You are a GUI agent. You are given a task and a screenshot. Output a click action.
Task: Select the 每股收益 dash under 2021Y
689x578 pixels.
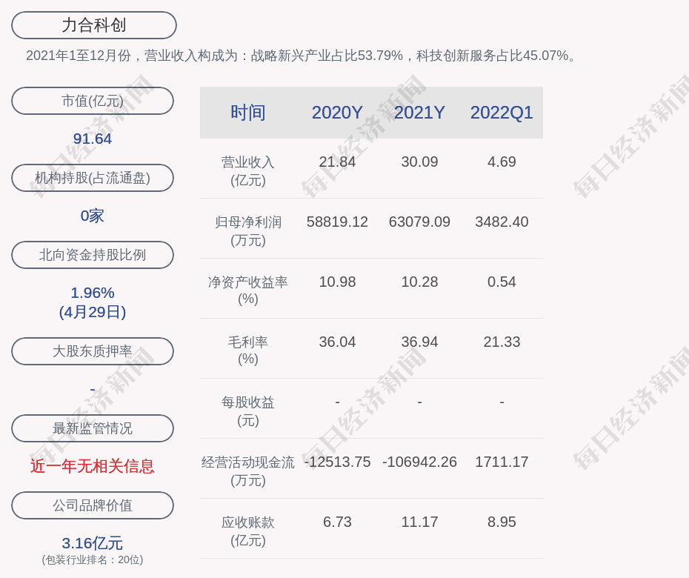click(x=419, y=402)
